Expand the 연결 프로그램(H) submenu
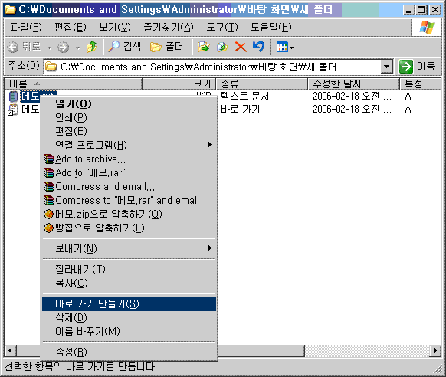The image size is (446, 377). pos(129,145)
